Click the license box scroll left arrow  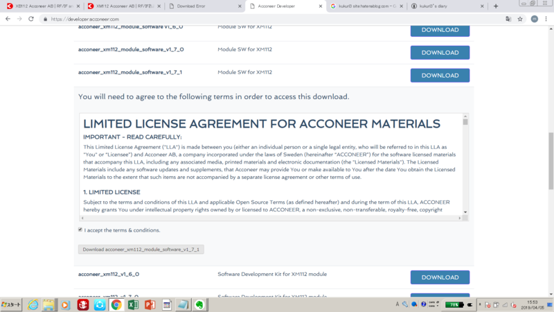82,218
